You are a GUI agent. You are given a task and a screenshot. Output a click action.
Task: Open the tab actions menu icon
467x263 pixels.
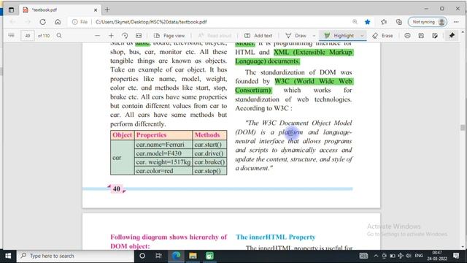12,9
